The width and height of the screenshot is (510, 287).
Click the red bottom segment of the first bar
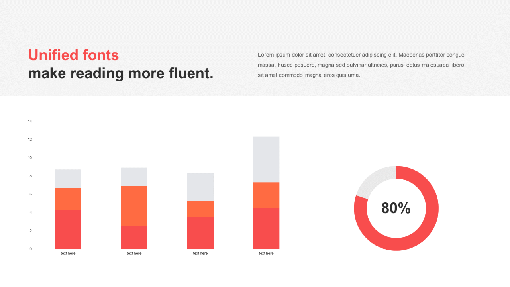[68, 229]
